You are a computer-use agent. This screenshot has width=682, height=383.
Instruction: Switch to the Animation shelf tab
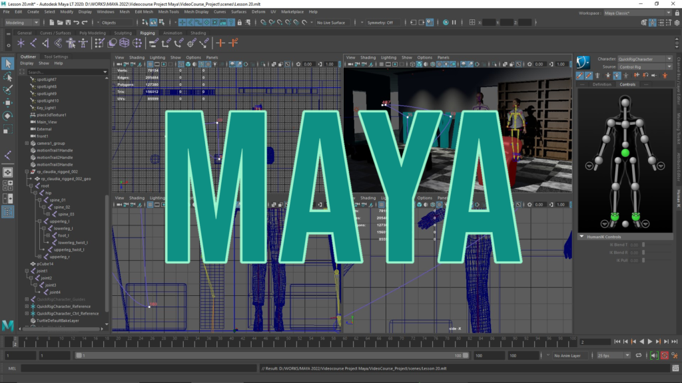(172, 33)
